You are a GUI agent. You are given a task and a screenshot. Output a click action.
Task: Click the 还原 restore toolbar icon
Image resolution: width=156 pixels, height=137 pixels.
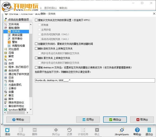click(x=69, y=130)
